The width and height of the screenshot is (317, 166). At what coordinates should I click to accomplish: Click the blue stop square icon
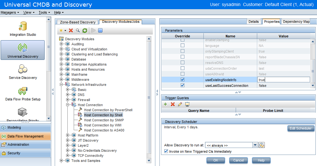coord(100,30)
